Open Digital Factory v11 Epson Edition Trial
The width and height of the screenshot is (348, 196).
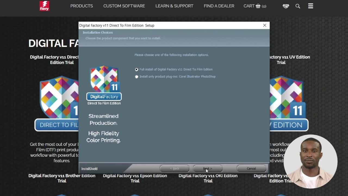[x=135, y=178]
